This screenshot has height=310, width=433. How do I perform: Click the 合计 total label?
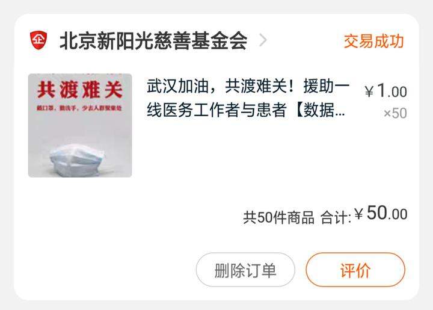pos(335,218)
